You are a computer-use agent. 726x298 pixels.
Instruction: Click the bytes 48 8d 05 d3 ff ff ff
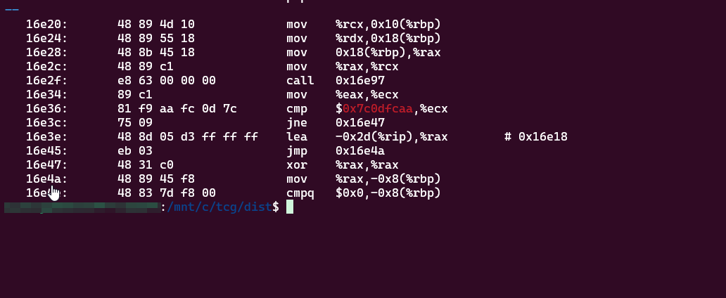(188, 137)
